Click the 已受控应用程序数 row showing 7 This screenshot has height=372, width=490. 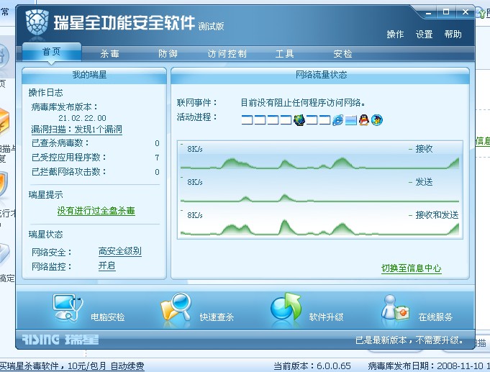95,158
